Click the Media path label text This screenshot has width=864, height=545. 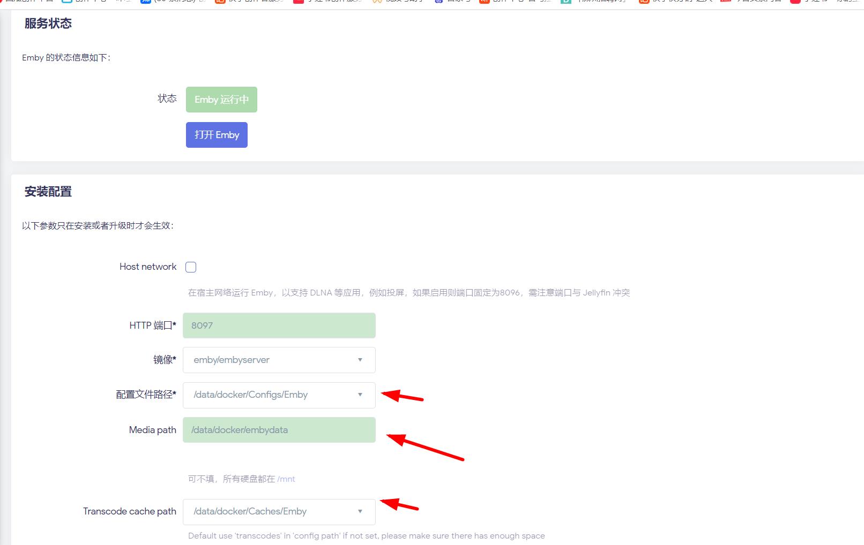coord(153,430)
